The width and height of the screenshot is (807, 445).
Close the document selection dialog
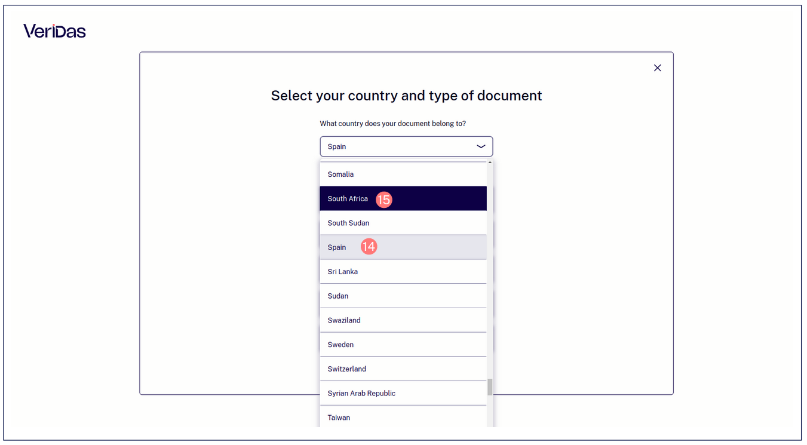coord(657,68)
